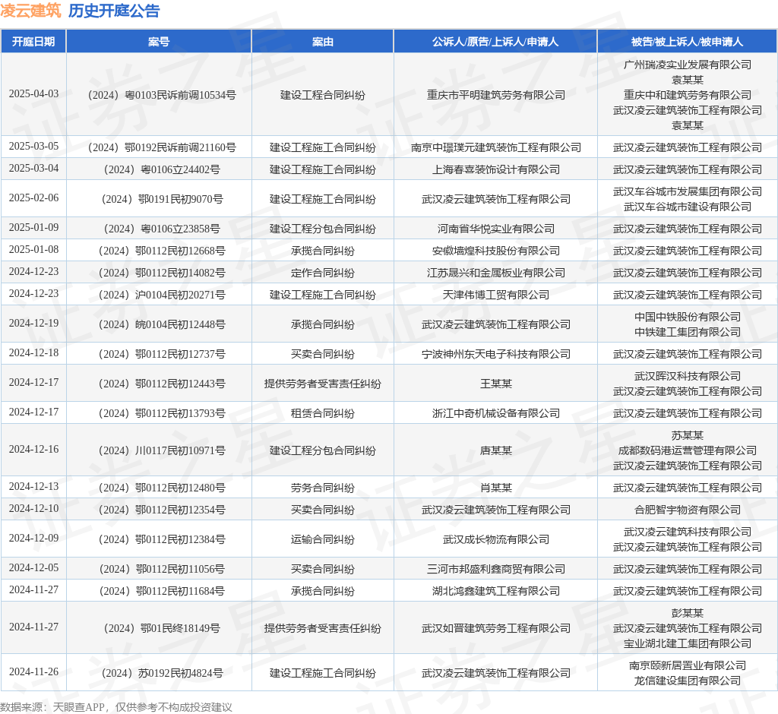Click plaintiff 江苏晟兴和金属板业有限公司
This screenshot has width=778, height=714.
[x=495, y=273]
